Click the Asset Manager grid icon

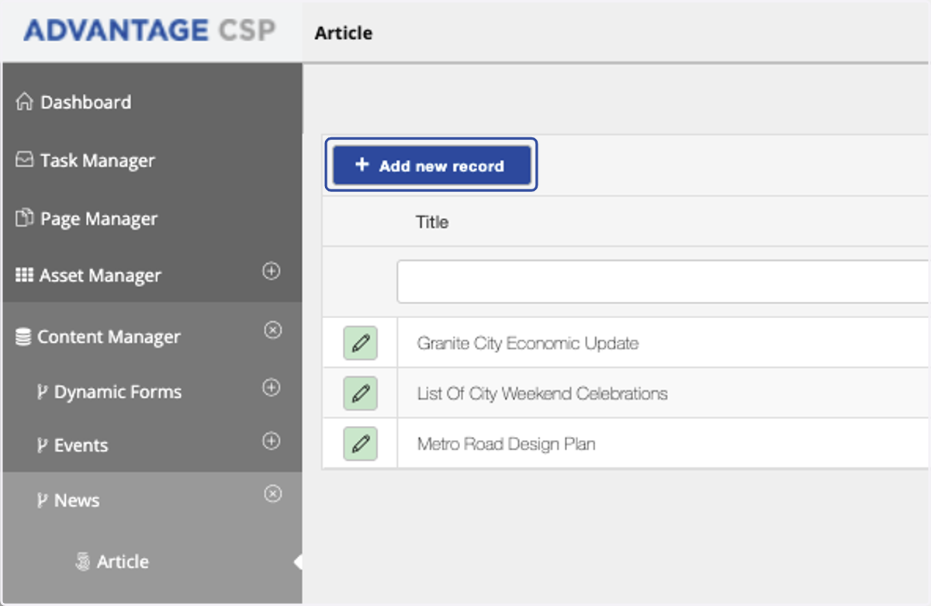[x=24, y=275]
